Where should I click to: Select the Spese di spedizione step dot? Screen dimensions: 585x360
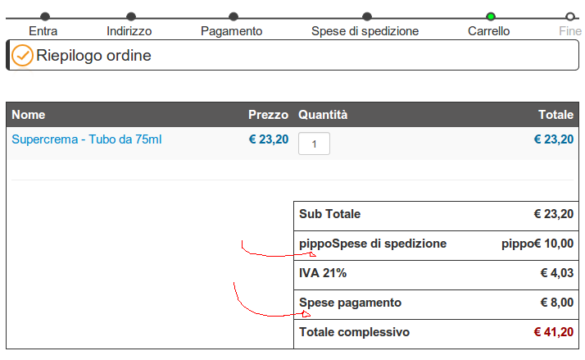click(x=367, y=16)
